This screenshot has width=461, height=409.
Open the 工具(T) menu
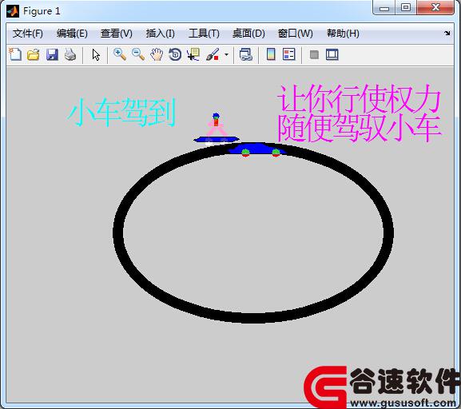[204, 34]
